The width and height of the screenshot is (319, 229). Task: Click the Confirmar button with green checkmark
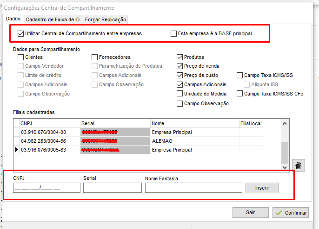pos(291,212)
